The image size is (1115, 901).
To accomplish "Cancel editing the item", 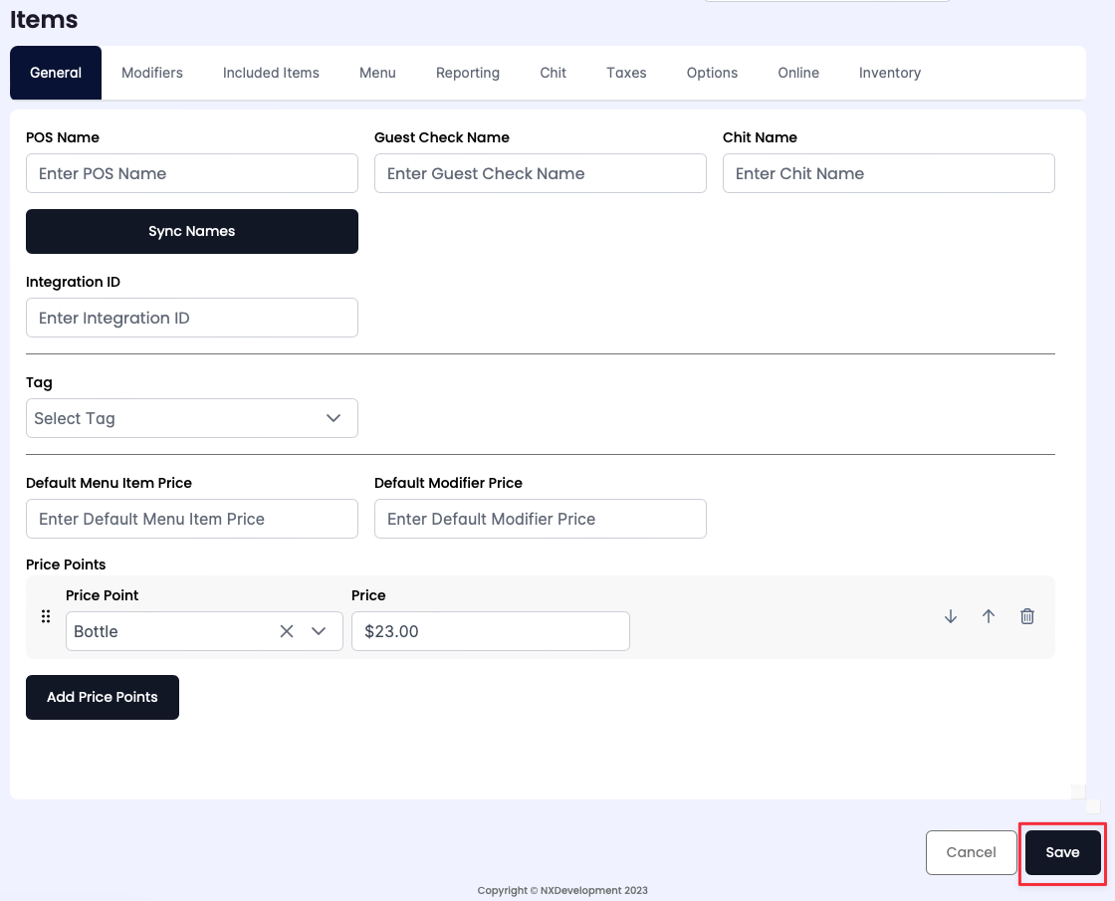I will (971, 852).
